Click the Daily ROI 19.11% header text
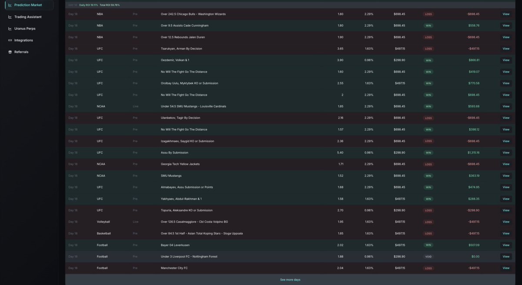522x285 pixels. pyautogui.click(x=88, y=5)
